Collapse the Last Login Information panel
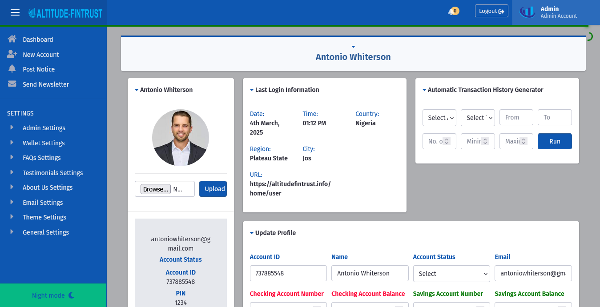This screenshot has height=307, width=600. [252, 90]
